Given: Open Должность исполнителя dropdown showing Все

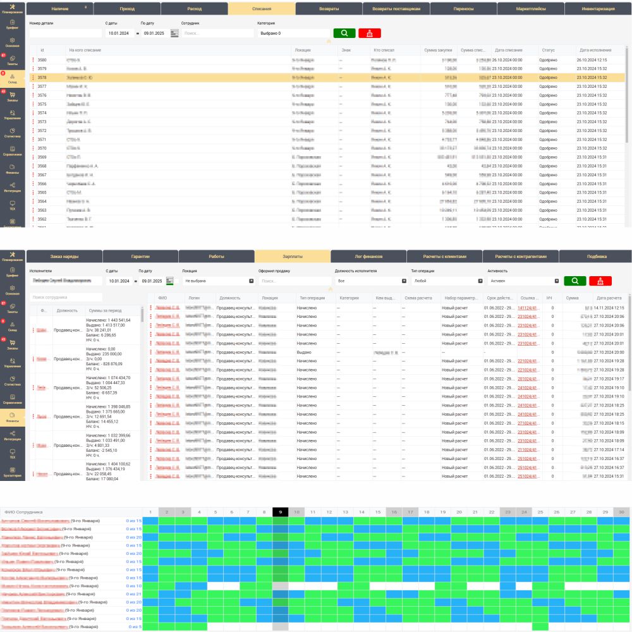Looking at the screenshot, I should [x=371, y=281].
